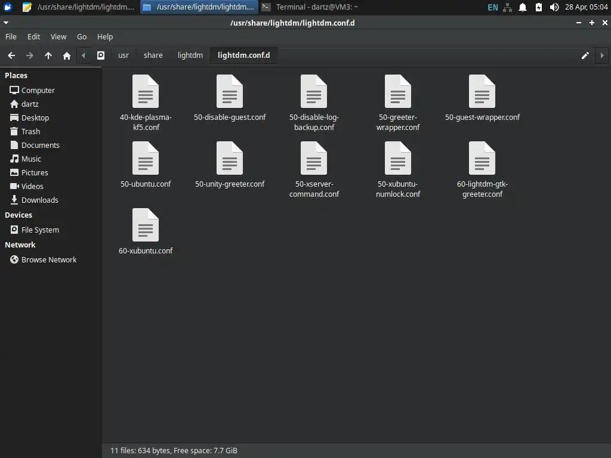Click the clock showing 28 Apr, 05:04
The width and height of the screenshot is (611, 458).
(x=586, y=7)
